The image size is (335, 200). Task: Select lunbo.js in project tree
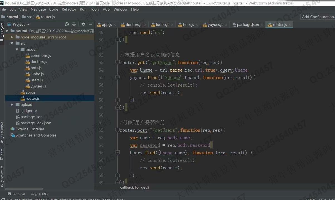pyautogui.click(x=35, y=74)
